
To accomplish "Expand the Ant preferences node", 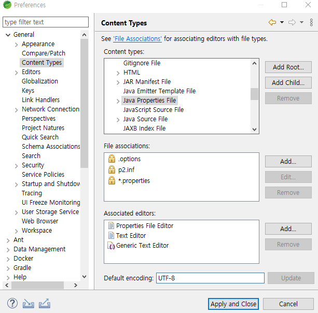I will click(x=8, y=240).
